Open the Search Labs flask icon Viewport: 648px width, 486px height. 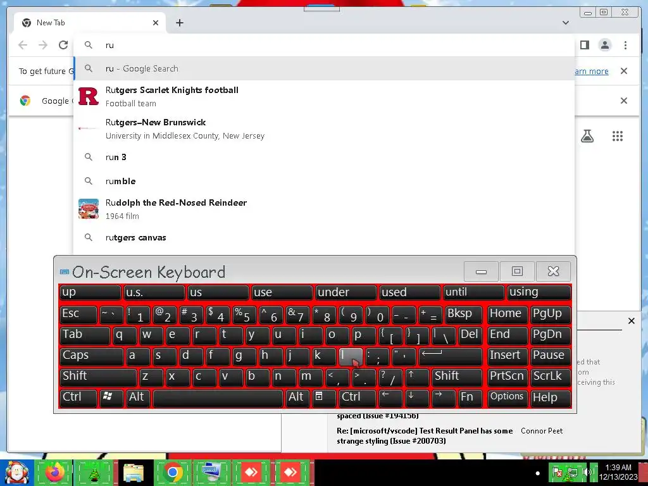(x=587, y=136)
